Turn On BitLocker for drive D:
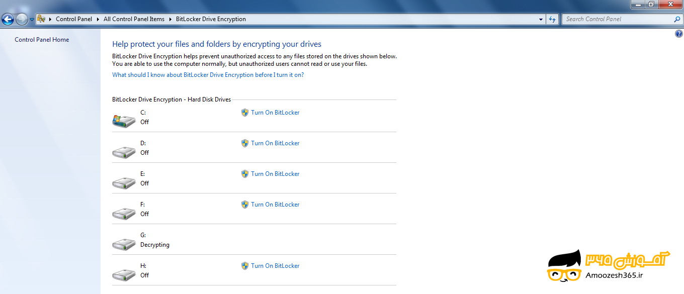684x294 pixels. tap(275, 143)
